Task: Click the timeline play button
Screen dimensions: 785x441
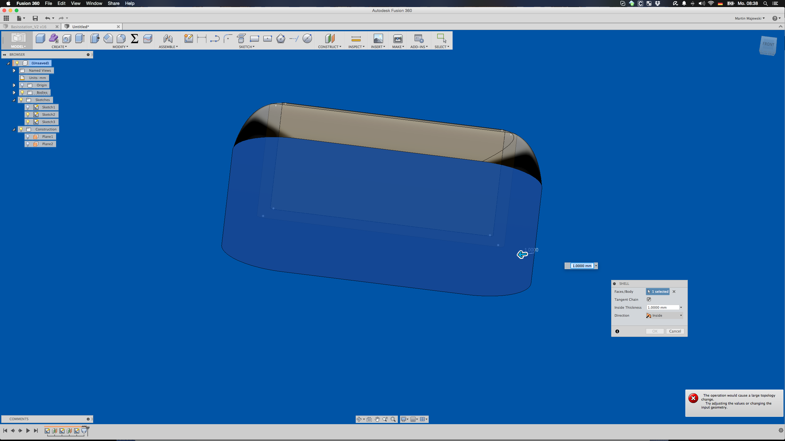Action: pos(28,431)
